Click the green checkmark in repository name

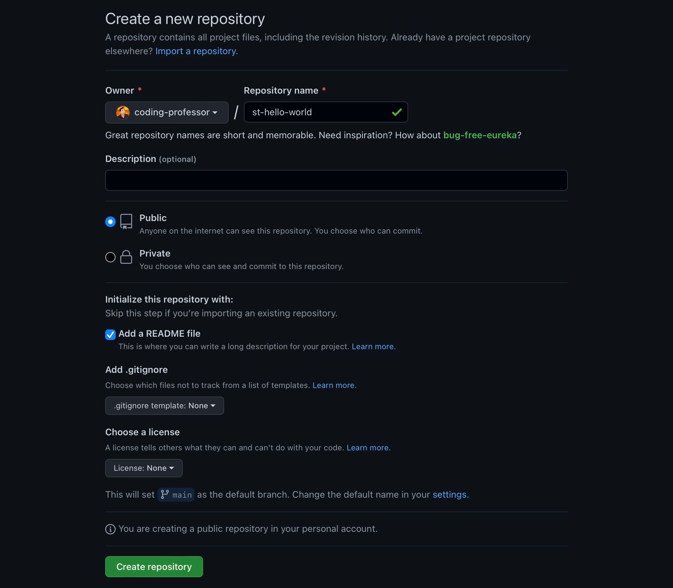click(397, 112)
